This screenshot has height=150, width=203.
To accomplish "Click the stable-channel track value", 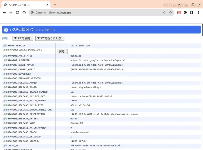I will (x=80, y=132).
